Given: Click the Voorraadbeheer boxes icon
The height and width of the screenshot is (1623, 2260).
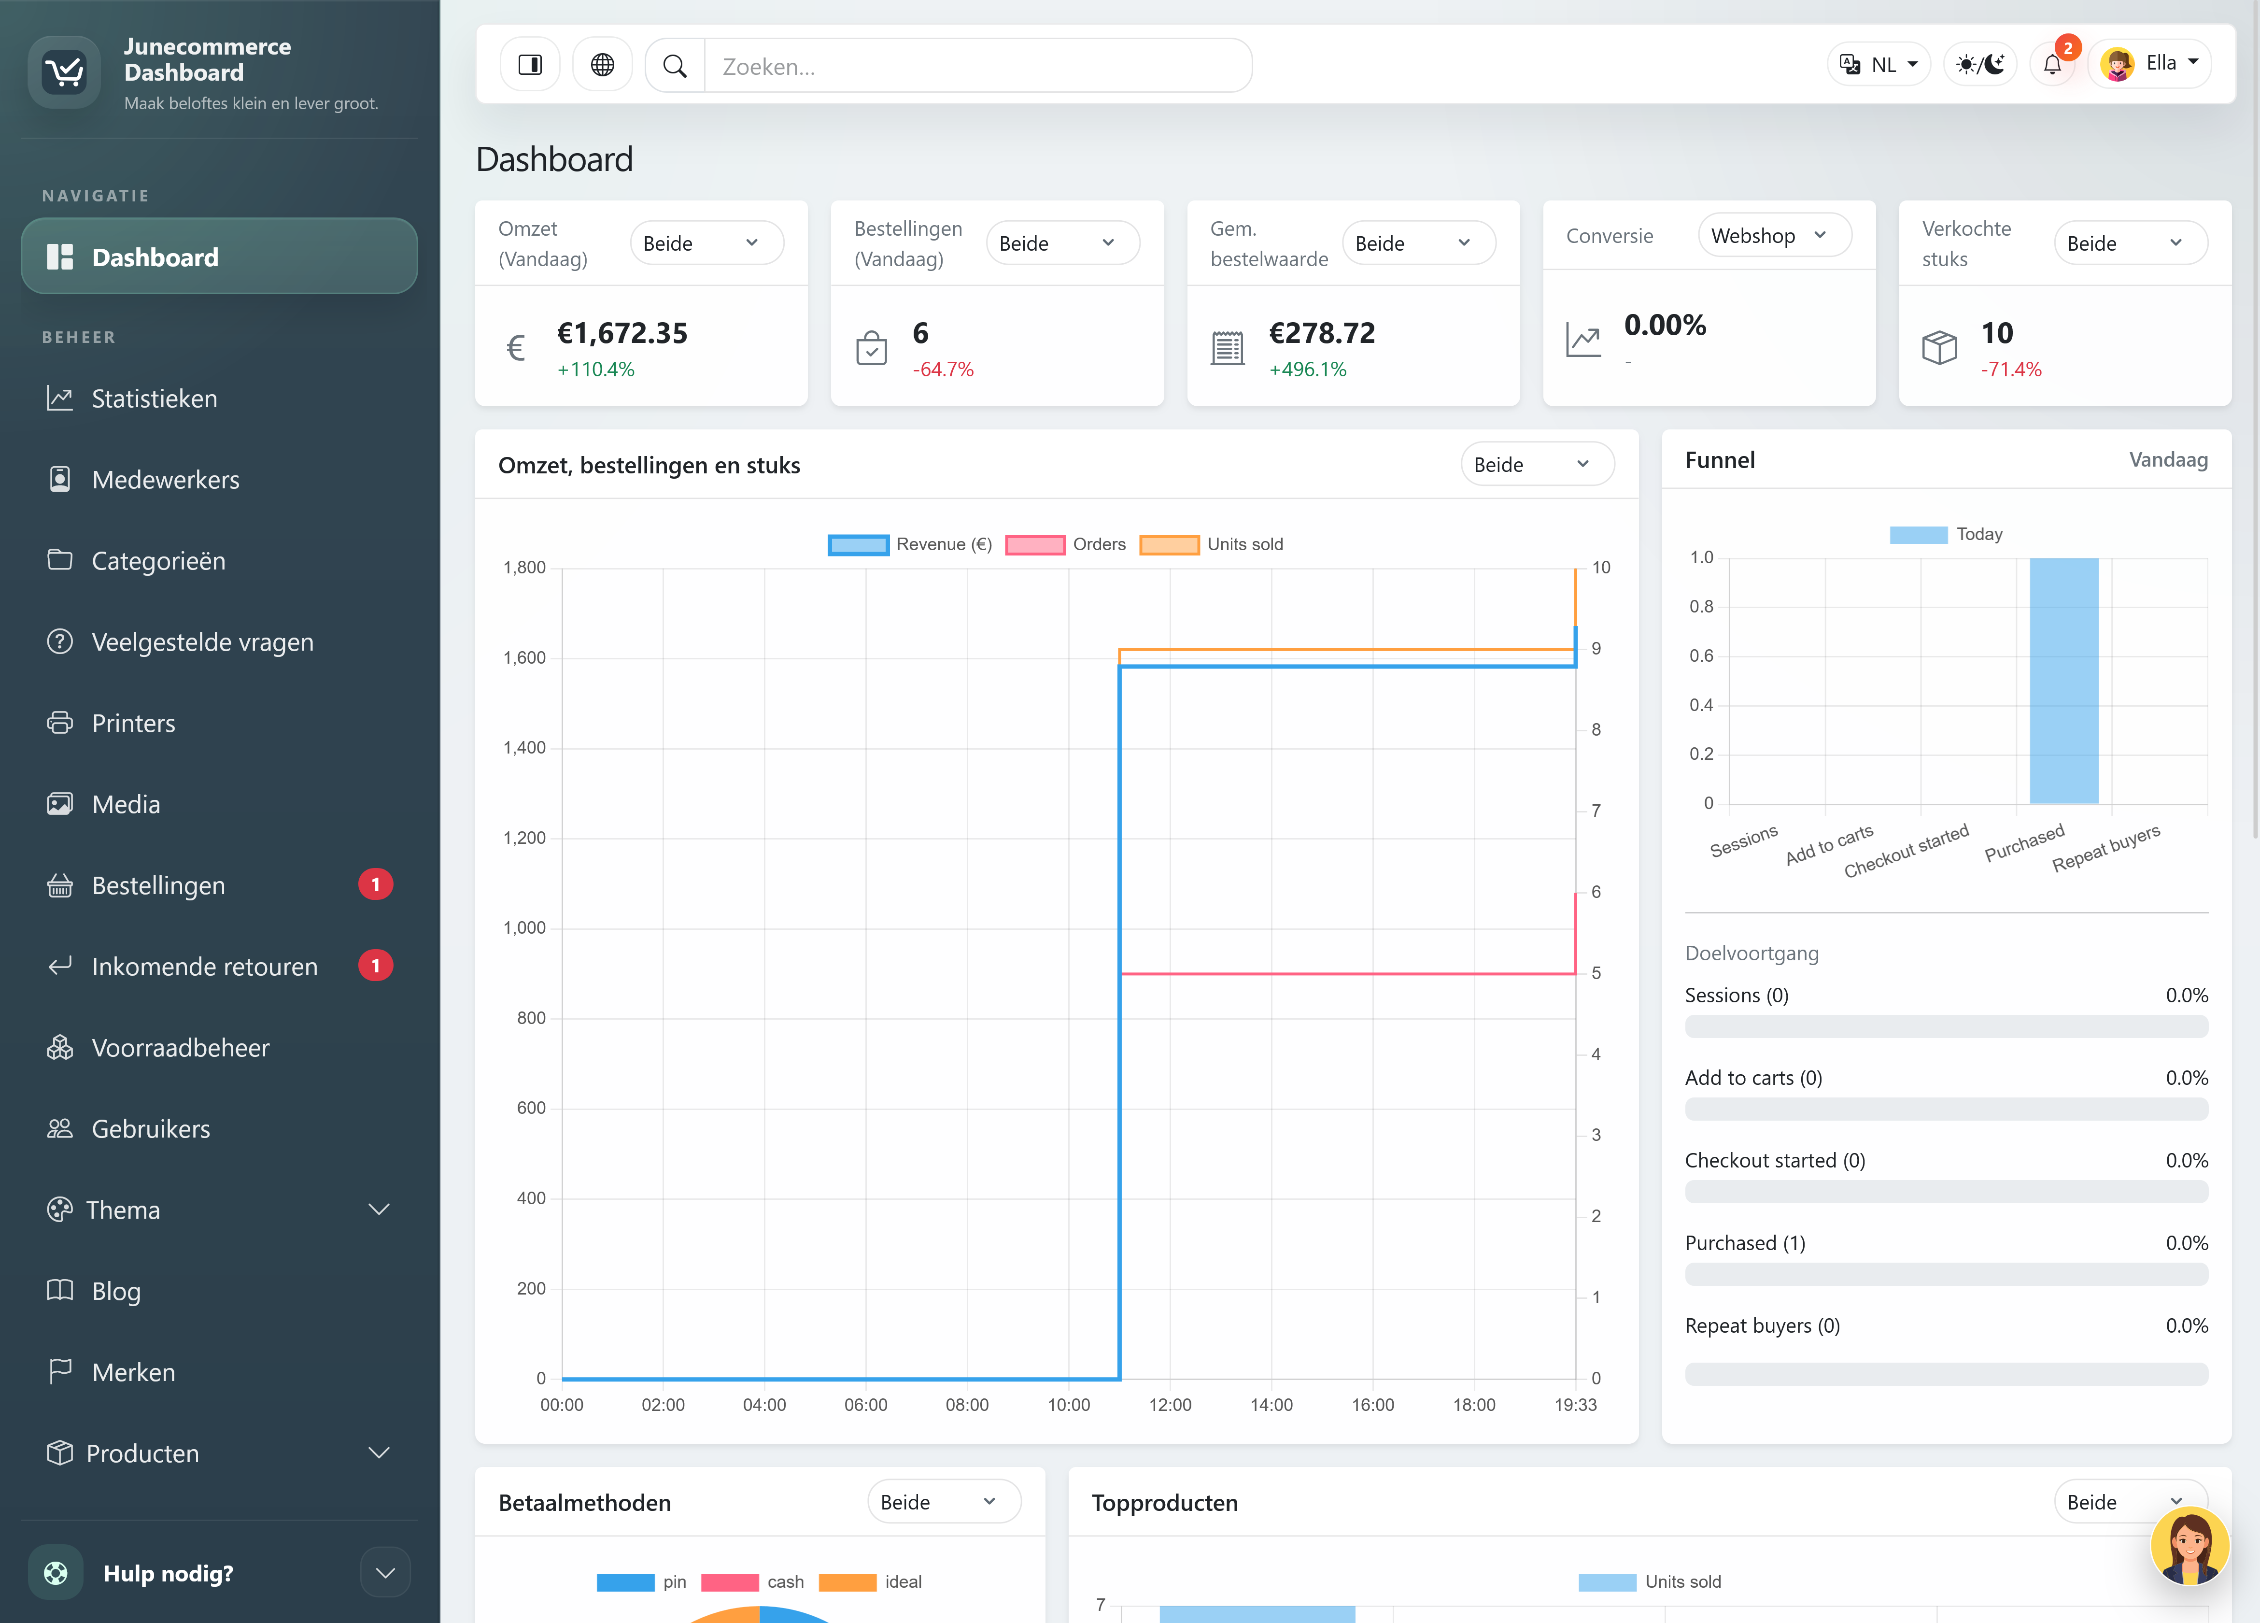Looking at the screenshot, I should click(x=60, y=1048).
